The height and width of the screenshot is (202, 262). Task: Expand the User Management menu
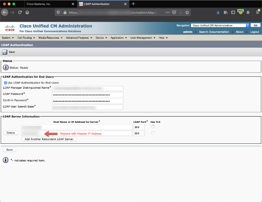[x=143, y=38]
